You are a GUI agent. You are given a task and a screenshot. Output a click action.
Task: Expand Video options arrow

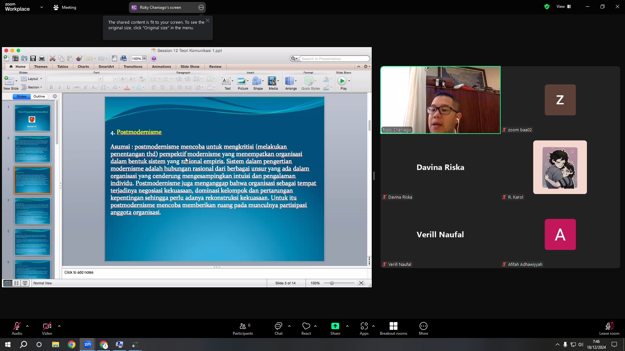[59, 326]
